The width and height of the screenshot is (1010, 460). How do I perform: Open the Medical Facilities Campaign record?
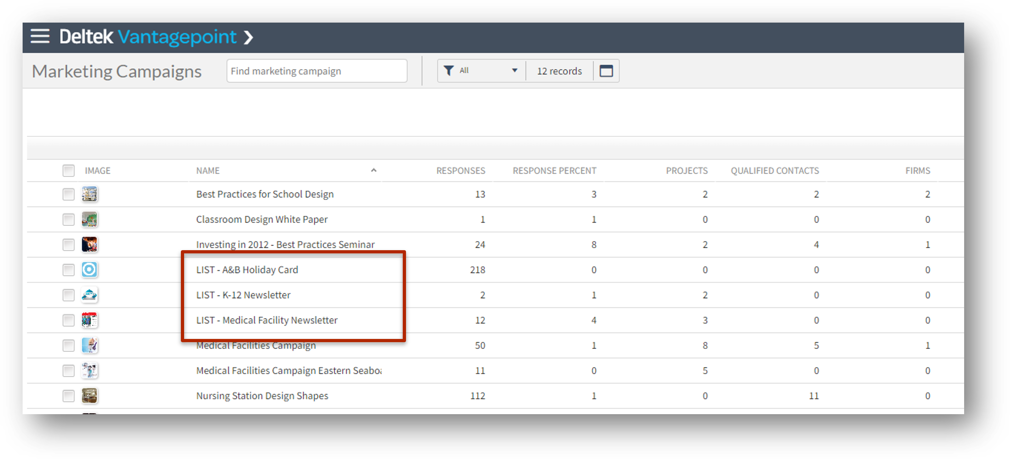[x=256, y=345]
